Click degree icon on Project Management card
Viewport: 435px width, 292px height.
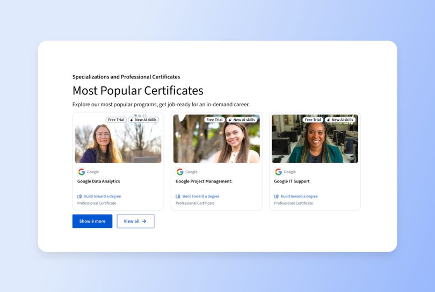pos(178,196)
